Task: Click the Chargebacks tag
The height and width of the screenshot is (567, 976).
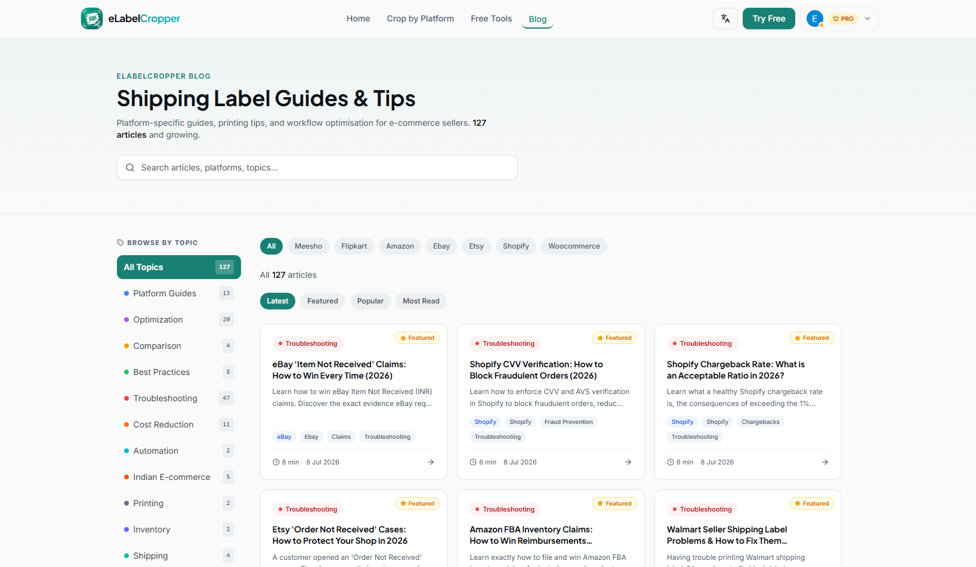Action: pos(761,422)
